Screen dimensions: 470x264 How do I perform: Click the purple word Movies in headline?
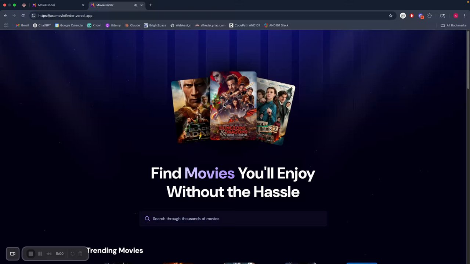[x=209, y=173]
